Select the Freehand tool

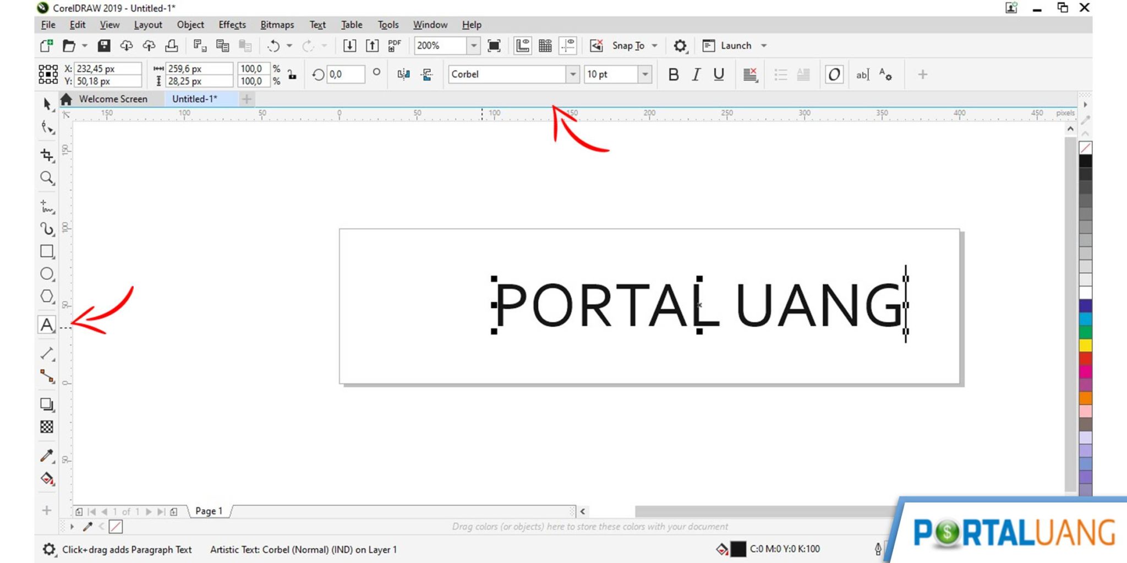point(47,207)
